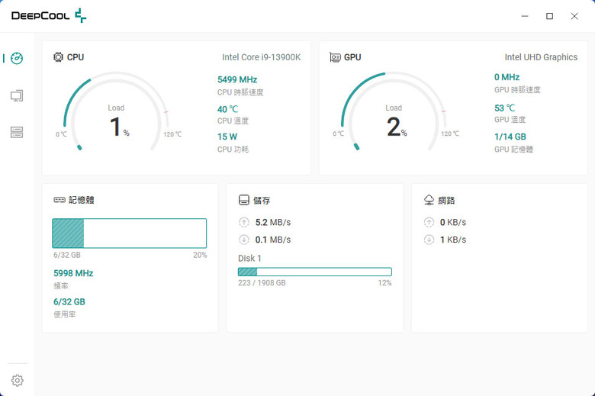Screen dimensions: 595x396
Task: Click the storage drive icon
Action: 244,200
